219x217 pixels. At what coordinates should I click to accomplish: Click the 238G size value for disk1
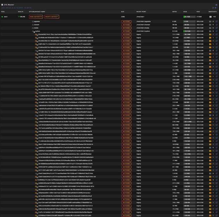coord(123,17)
